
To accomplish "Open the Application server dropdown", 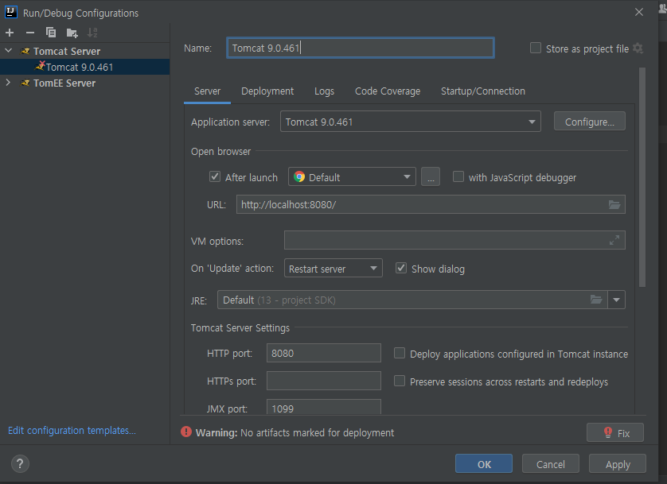I will pyautogui.click(x=410, y=122).
